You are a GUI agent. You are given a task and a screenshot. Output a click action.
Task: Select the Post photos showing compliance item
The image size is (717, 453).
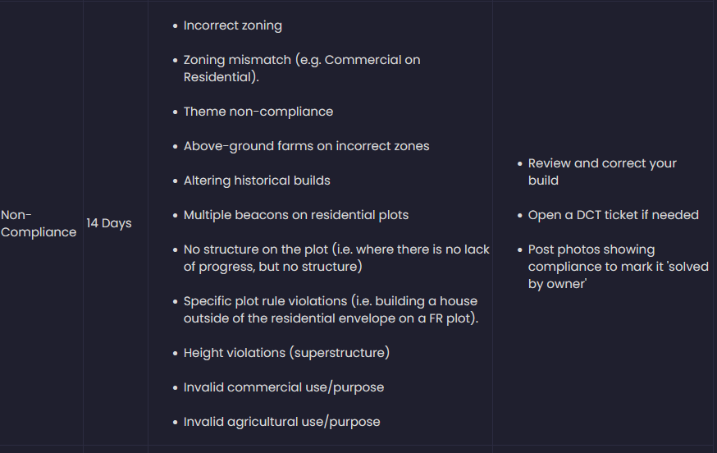(591, 249)
